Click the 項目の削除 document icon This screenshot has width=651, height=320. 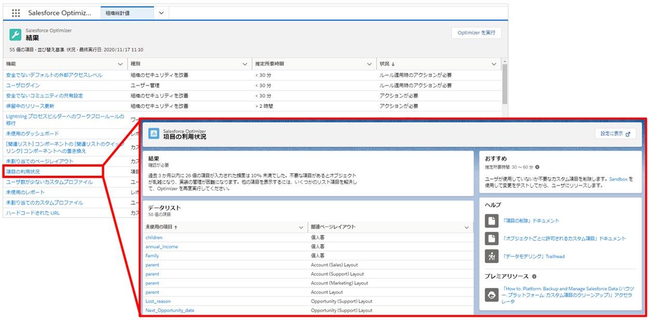pos(491,221)
